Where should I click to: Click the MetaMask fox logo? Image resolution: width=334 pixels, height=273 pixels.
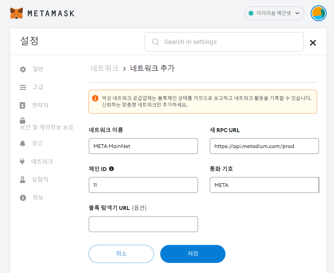pos(16,13)
